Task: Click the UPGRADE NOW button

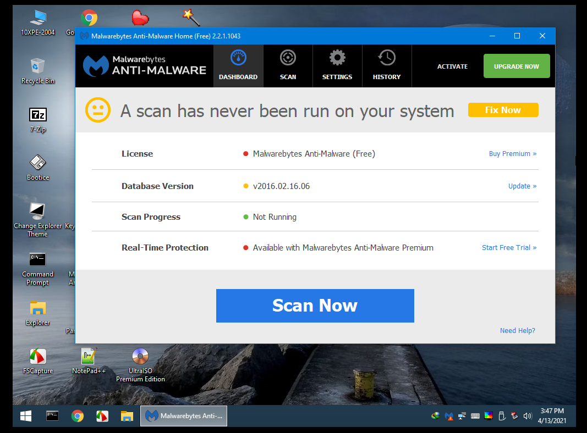Action: coord(517,66)
